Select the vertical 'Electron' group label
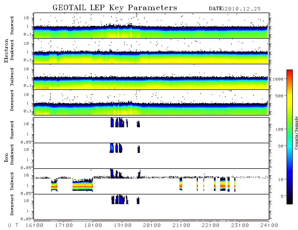 6,51
